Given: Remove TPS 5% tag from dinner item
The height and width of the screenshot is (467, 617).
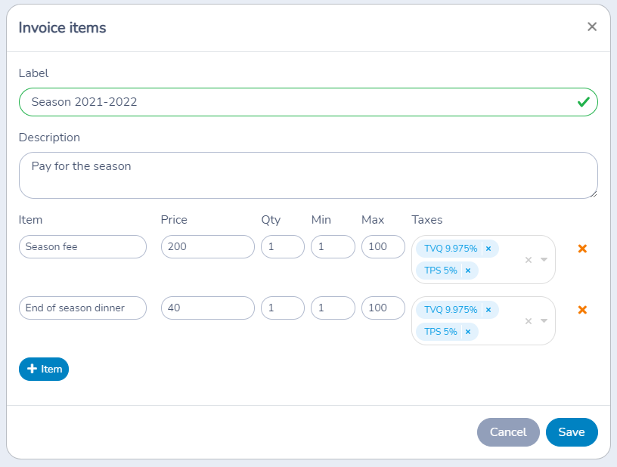Looking at the screenshot, I should click(468, 332).
